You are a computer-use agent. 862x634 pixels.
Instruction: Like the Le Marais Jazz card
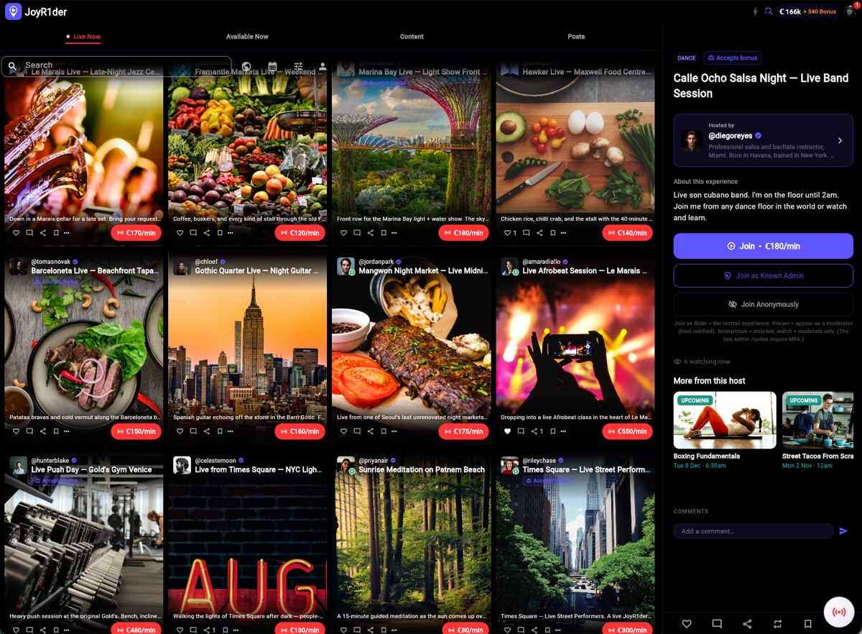tap(17, 233)
